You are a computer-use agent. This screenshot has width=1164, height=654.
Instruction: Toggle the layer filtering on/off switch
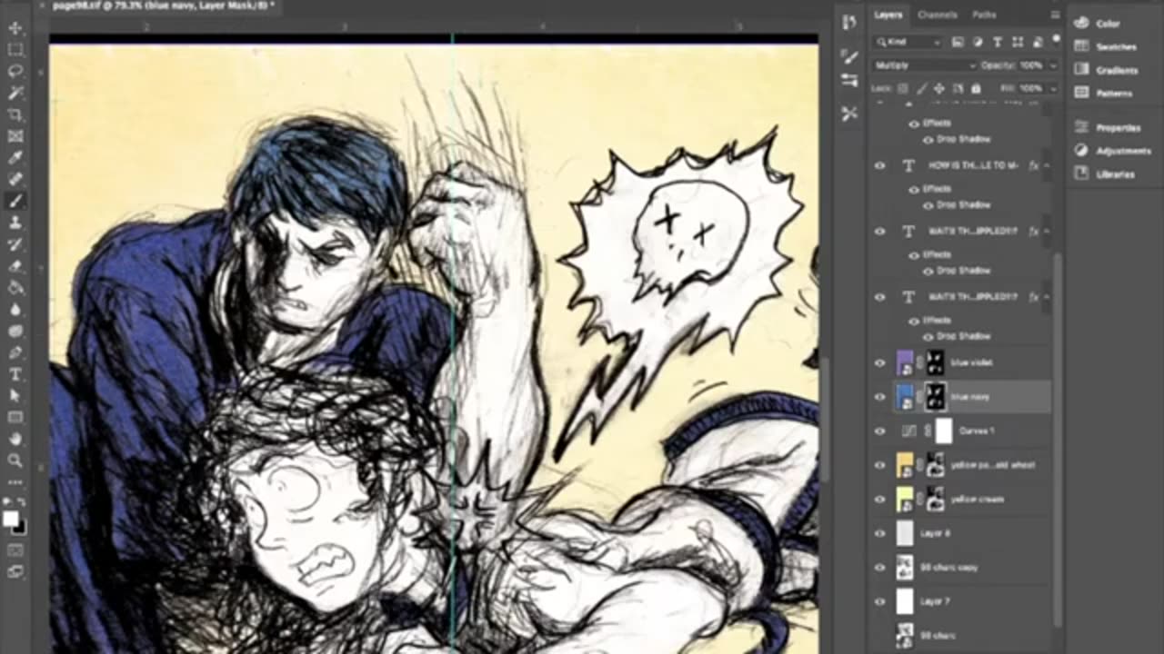[1055, 39]
